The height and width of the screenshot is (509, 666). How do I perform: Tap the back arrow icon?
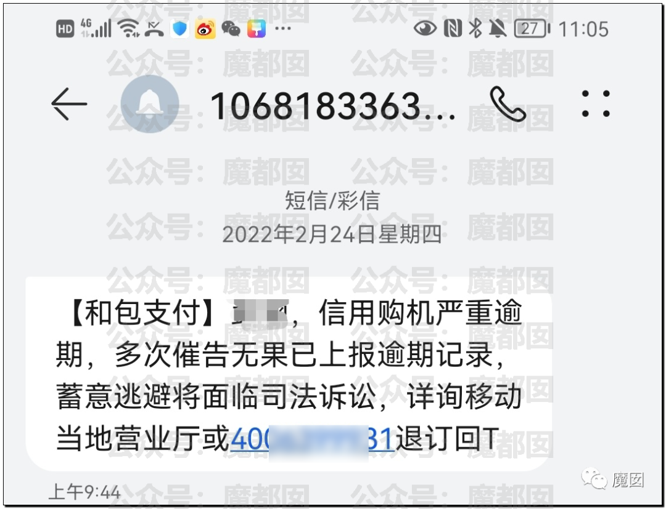click(69, 104)
